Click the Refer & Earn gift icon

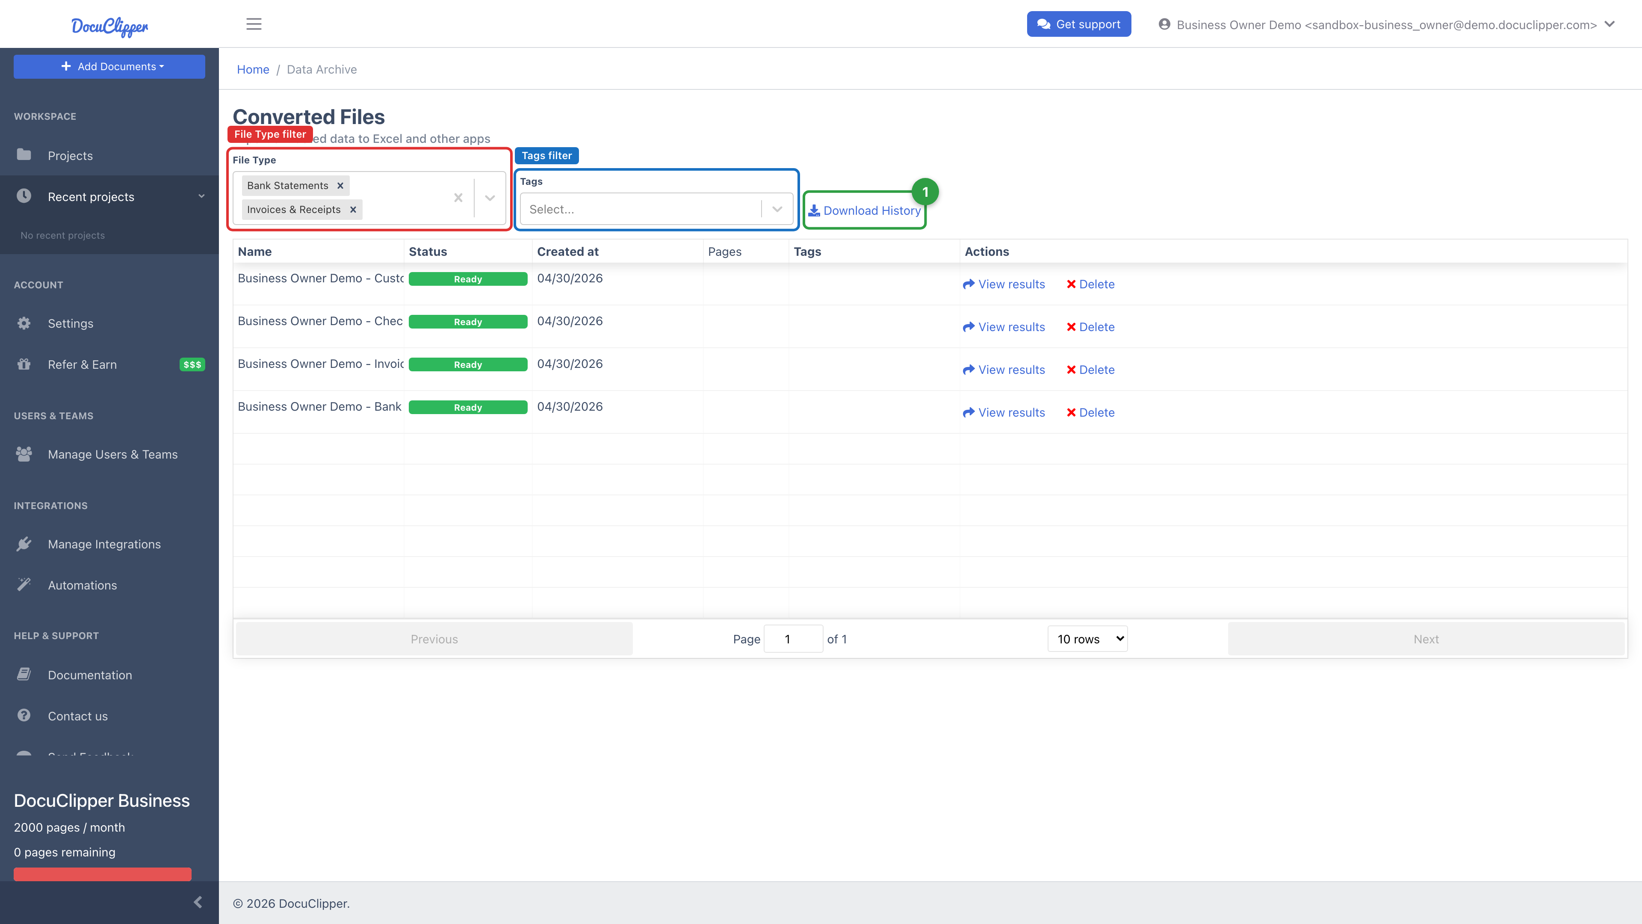coord(24,364)
